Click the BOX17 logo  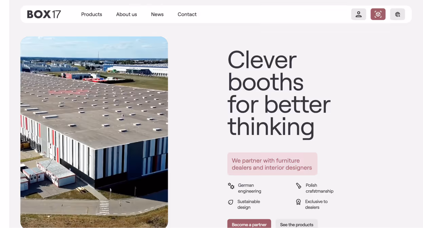click(44, 14)
